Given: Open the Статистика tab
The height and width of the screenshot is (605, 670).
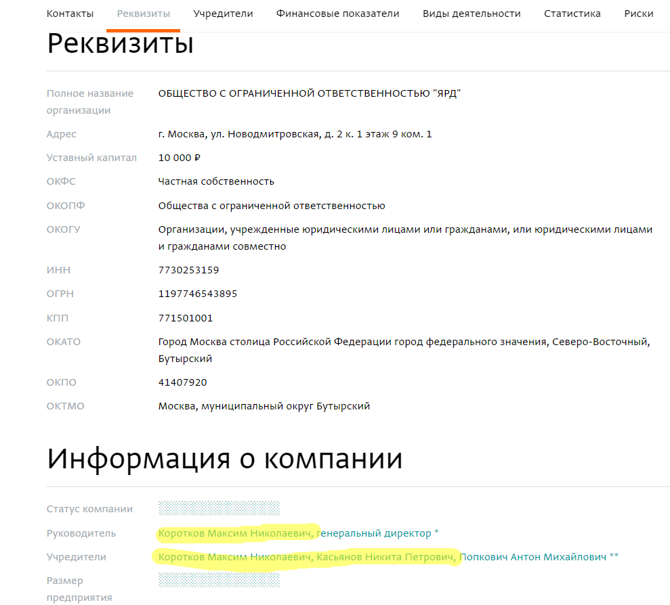Looking at the screenshot, I should pos(572,14).
